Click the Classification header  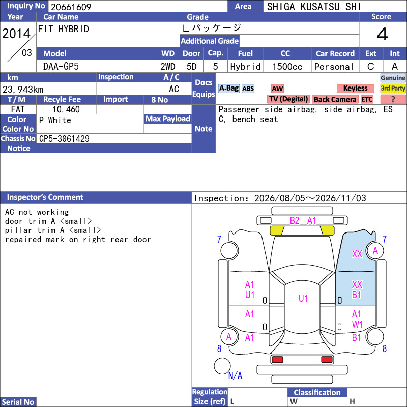tap(317, 392)
